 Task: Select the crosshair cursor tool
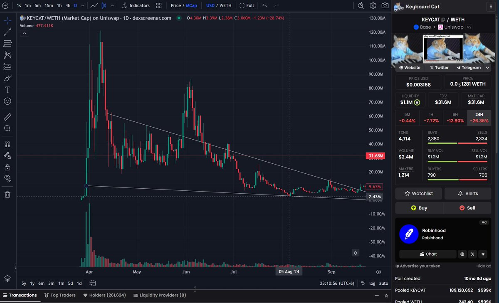[x=7, y=20]
